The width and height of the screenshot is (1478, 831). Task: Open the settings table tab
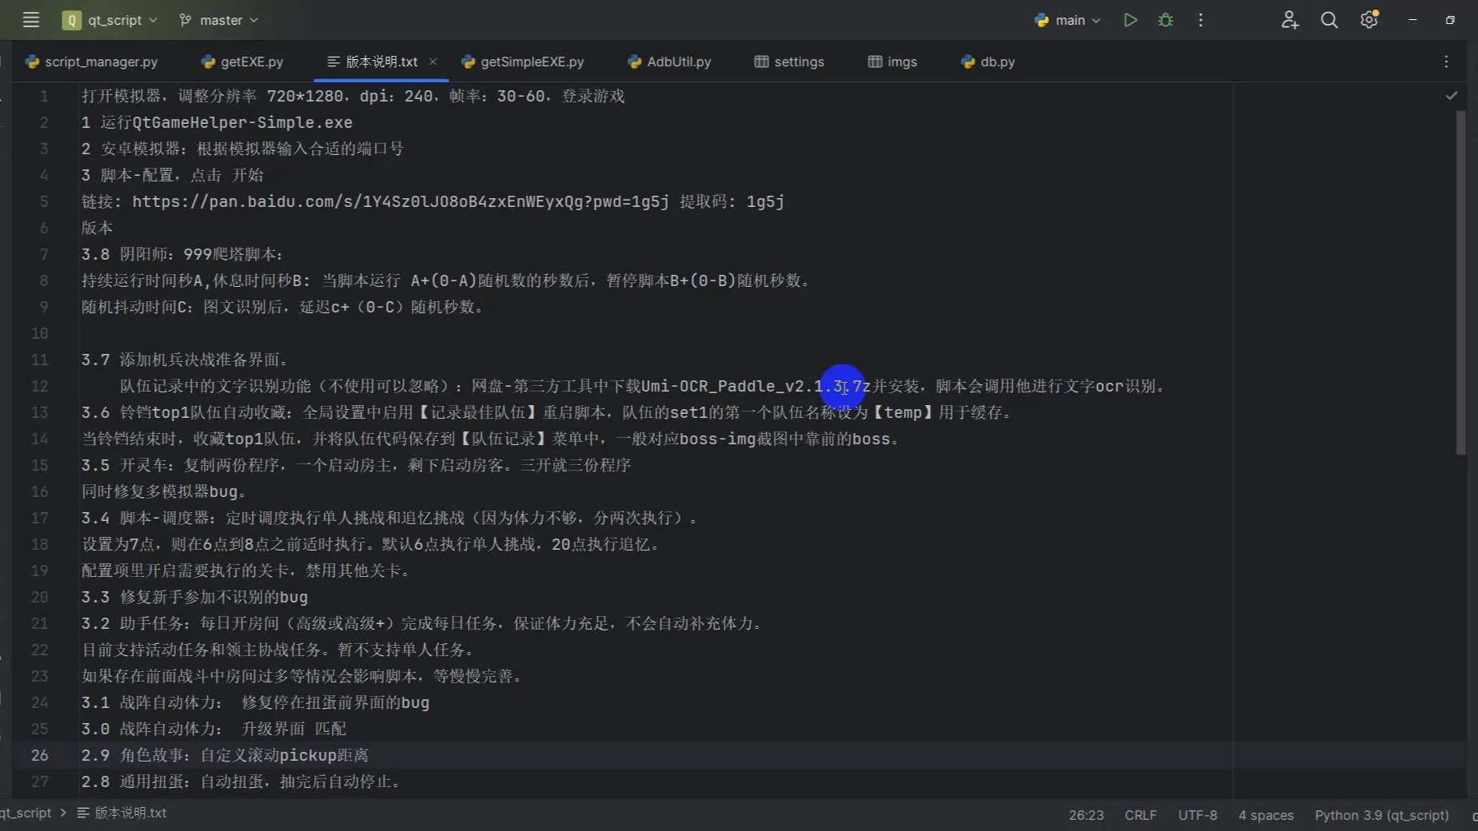click(x=789, y=62)
